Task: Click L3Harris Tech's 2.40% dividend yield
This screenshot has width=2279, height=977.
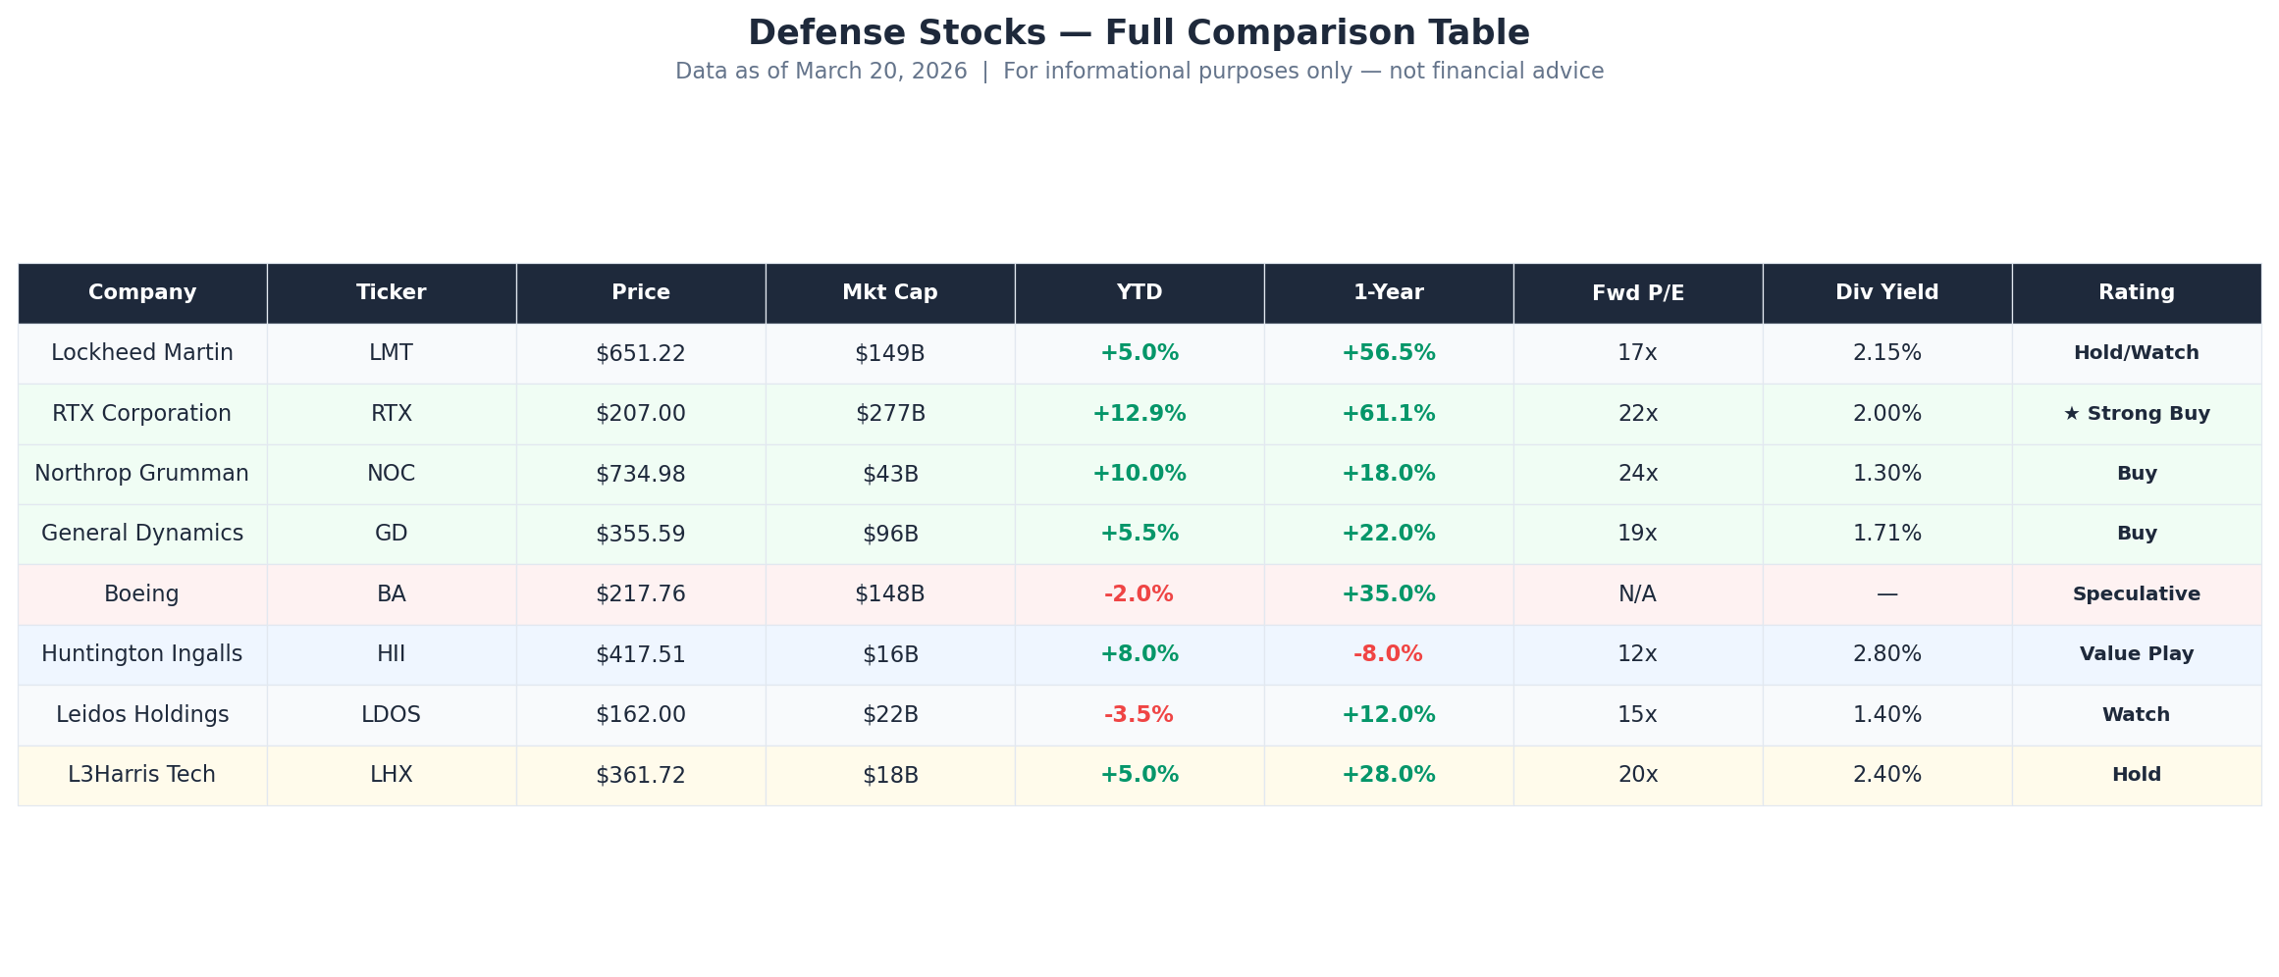Action: coord(1886,775)
